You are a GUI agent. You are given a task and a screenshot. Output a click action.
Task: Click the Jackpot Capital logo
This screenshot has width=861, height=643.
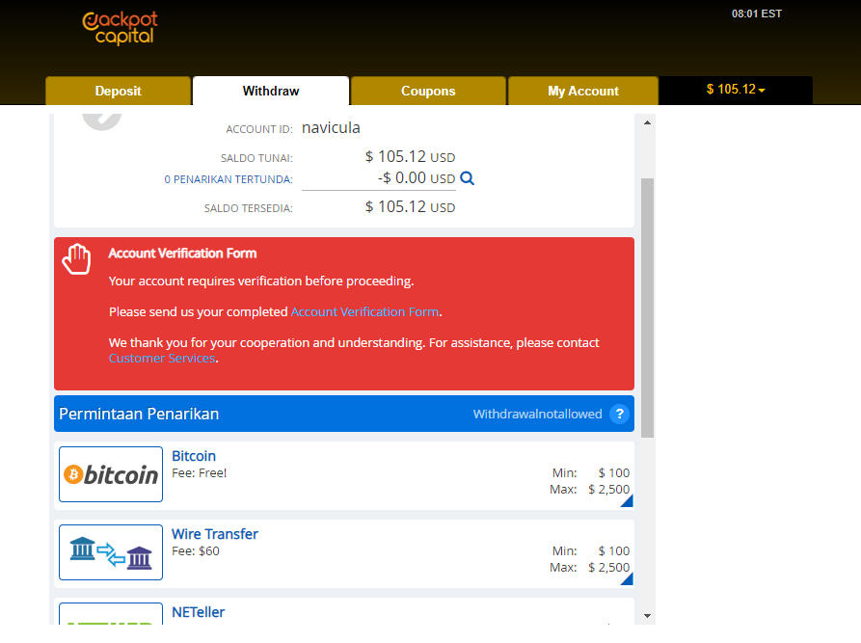120,28
